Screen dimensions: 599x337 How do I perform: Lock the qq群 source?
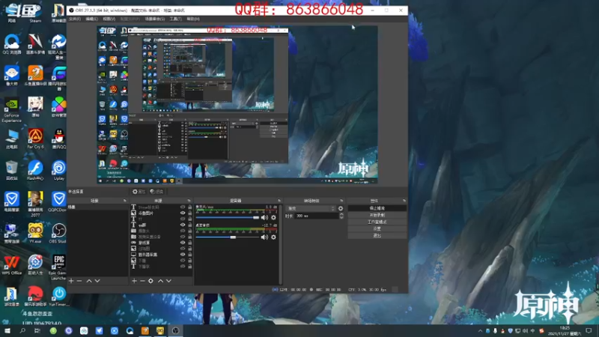pos(190,225)
